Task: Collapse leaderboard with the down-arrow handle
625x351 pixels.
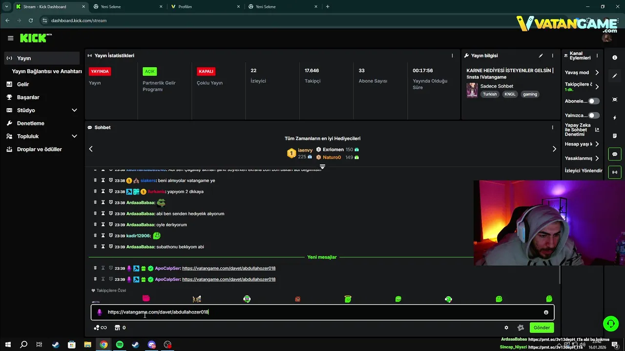Action: pyautogui.click(x=322, y=167)
